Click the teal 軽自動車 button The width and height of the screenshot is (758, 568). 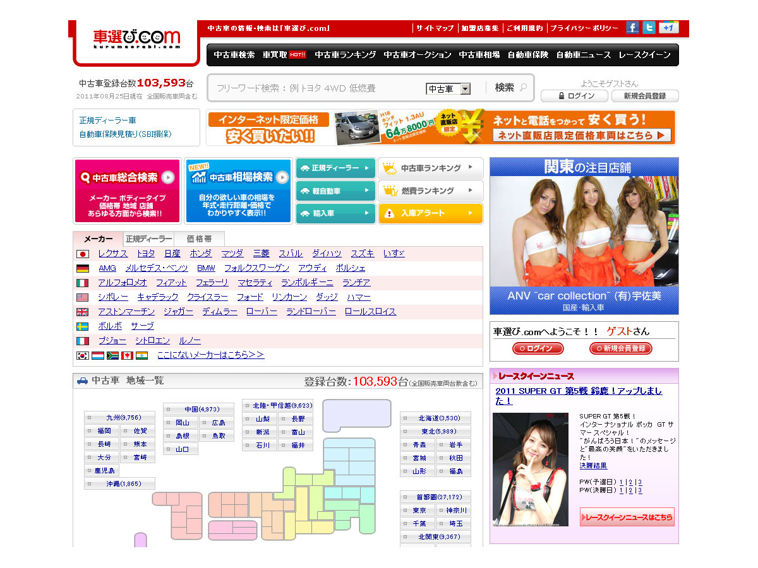click(x=335, y=191)
